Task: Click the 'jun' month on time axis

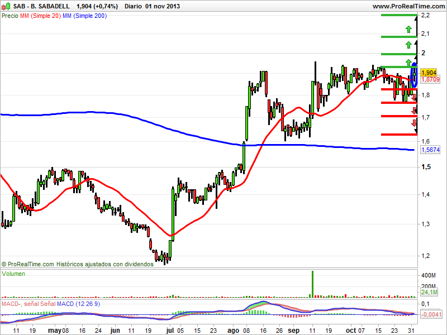Action: coord(115,331)
